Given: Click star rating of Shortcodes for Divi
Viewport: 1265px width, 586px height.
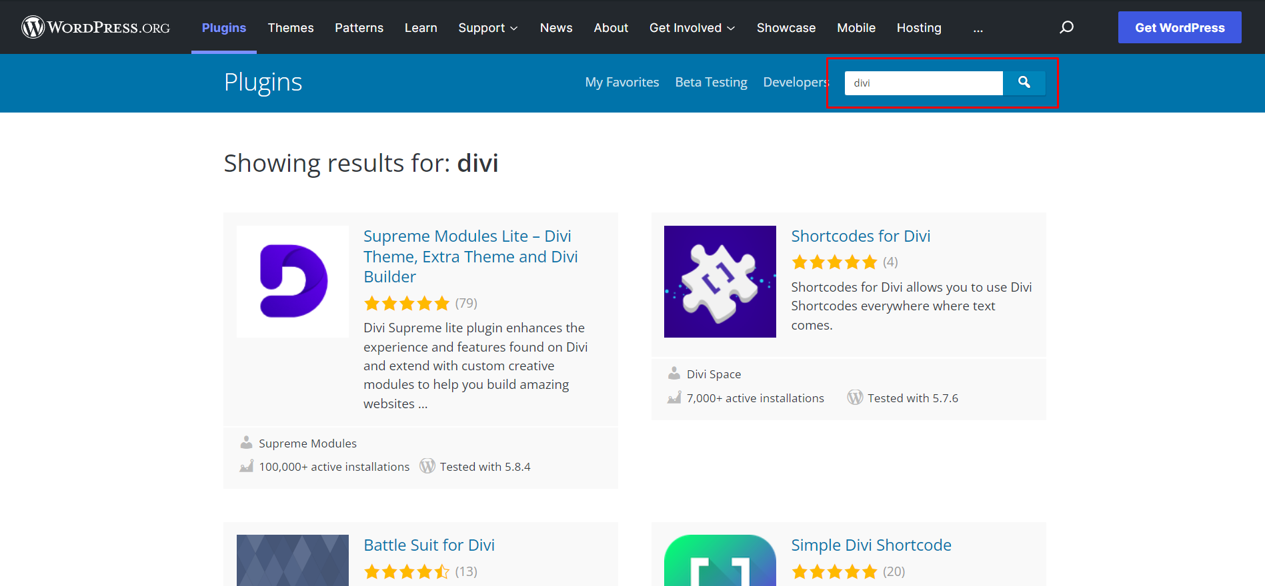Looking at the screenshot, I should coord(834,262).
